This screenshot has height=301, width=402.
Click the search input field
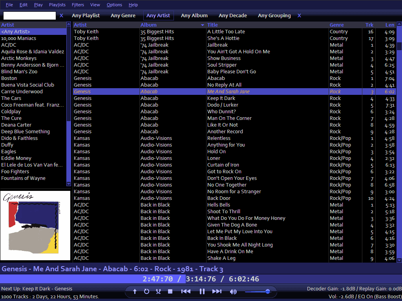click(x=29, y=16)
